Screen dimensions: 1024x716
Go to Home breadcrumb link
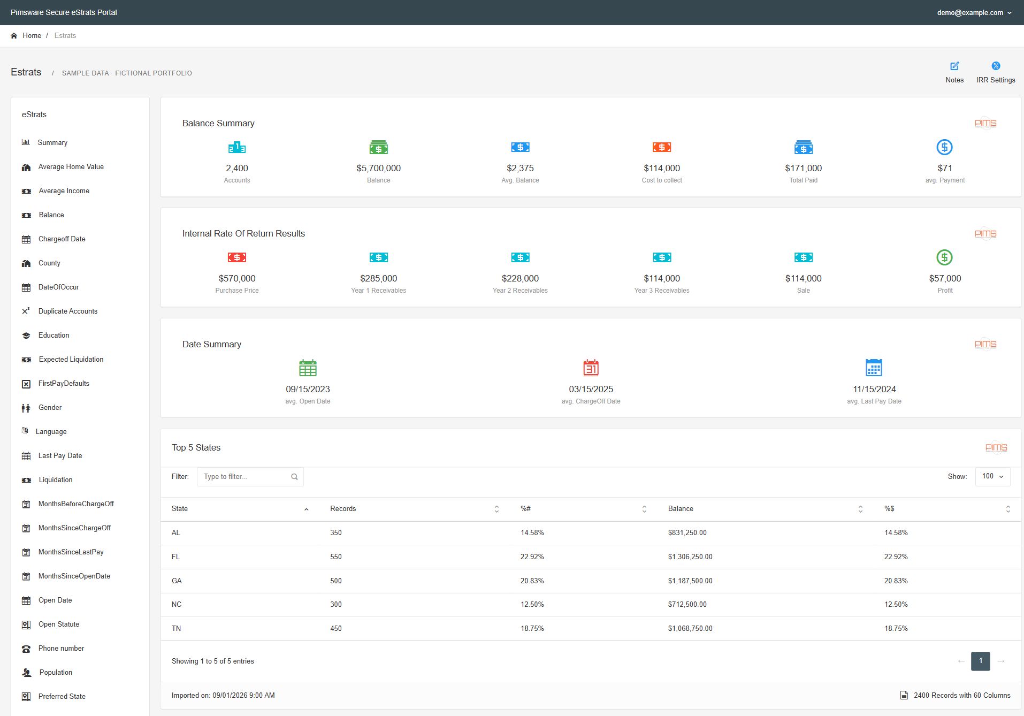32,36
